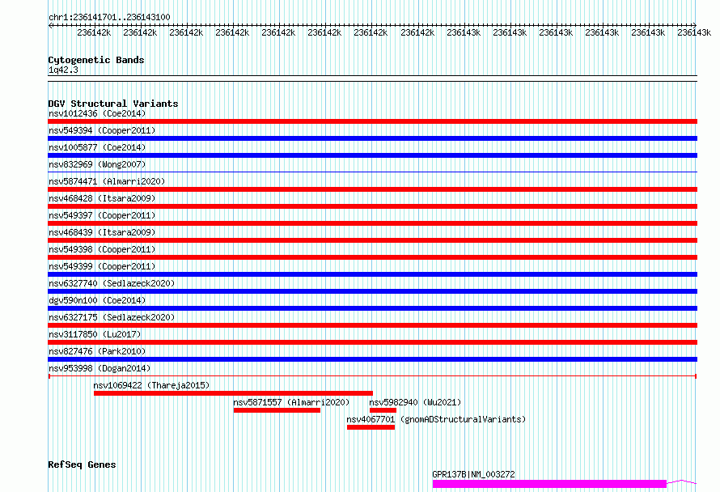
Task: Select the nsv832969 (Wong2007) label
Action: click(97, 164)
